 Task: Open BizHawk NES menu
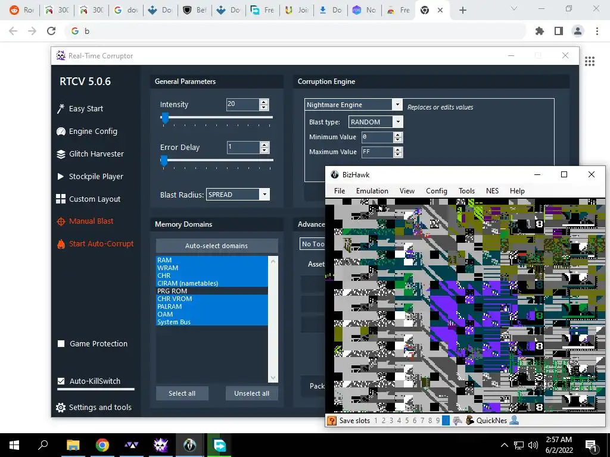click(492, 191)
